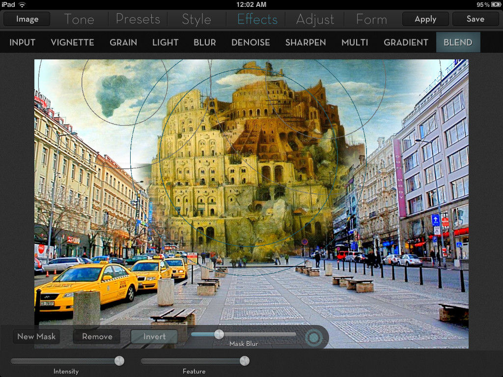Open the Form tab
Viewport: 503px width, 377px height.
tap(371, 19)
